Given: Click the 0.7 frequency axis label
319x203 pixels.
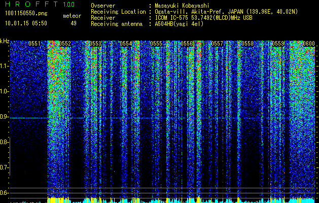Looking at the screenshot, I should point(4,167).
